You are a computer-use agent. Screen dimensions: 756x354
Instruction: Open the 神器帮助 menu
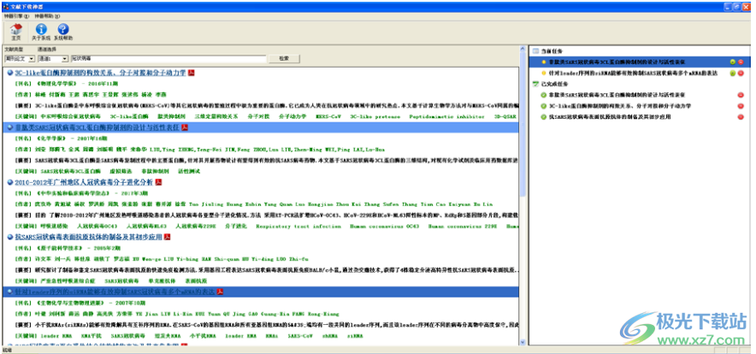47,16
